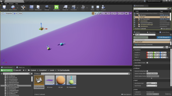Open the 15-DirectionalSpeed folder
172x96 pixels.
13,87
